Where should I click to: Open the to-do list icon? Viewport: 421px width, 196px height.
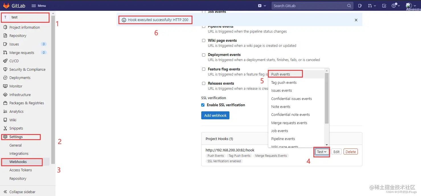click(384, 6)
